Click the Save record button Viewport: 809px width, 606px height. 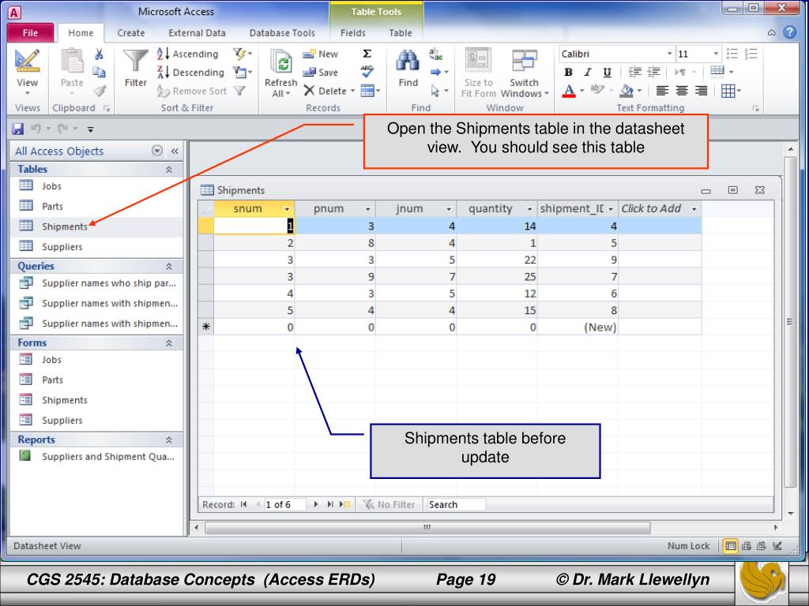point(321,72)
